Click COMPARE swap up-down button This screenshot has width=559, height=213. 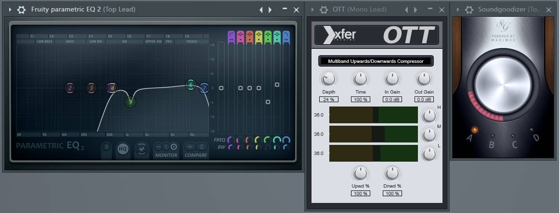tap(202, 147)
